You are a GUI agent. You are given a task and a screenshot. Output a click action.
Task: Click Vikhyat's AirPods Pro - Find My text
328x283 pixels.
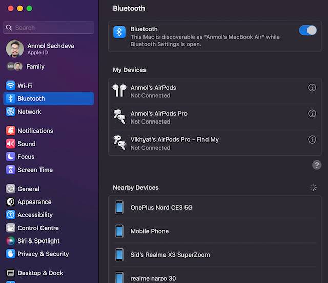click(175, 139)
